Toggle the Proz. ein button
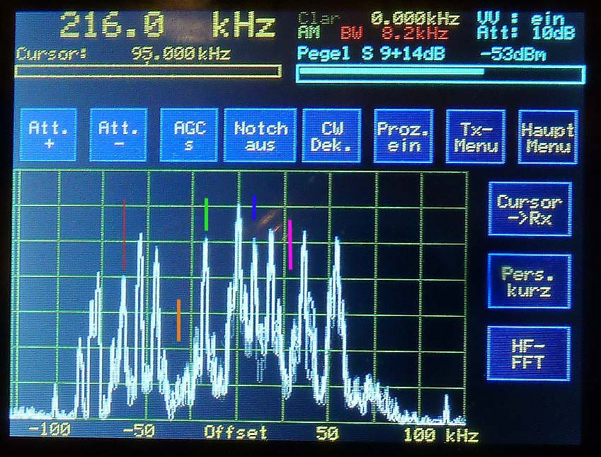 click(403, 136)
